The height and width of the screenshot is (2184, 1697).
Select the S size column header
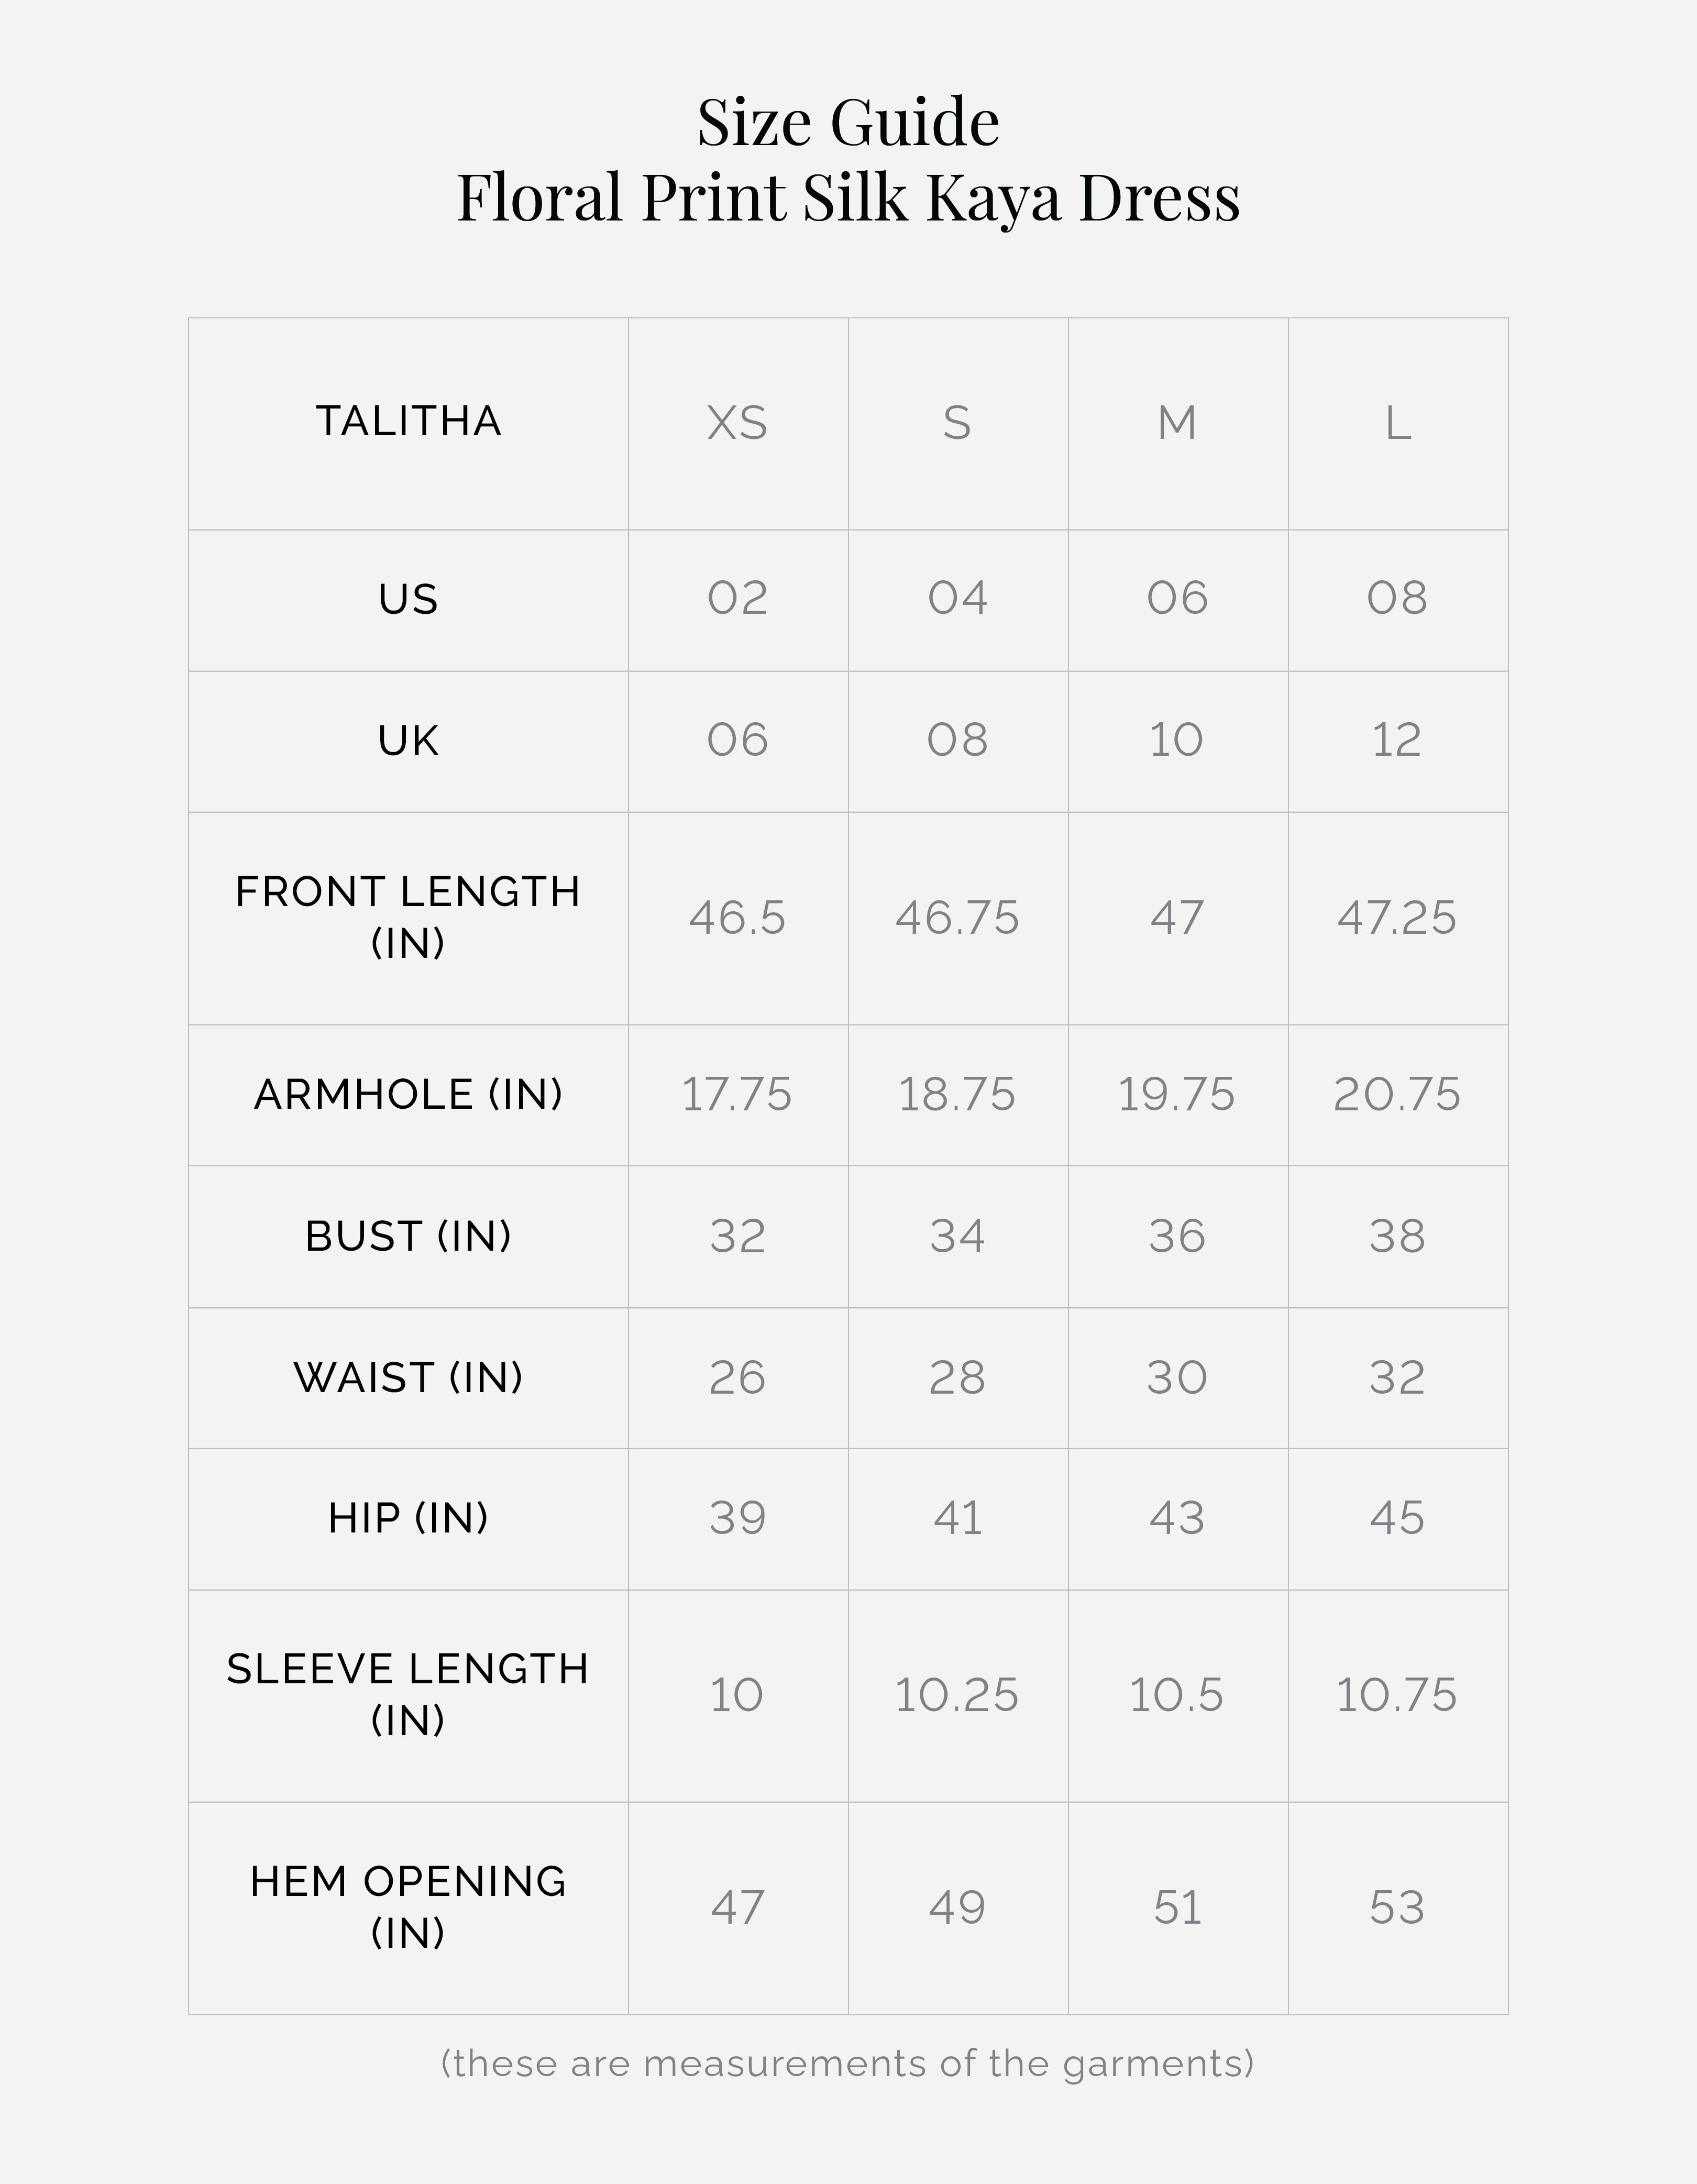click(957, 423)
